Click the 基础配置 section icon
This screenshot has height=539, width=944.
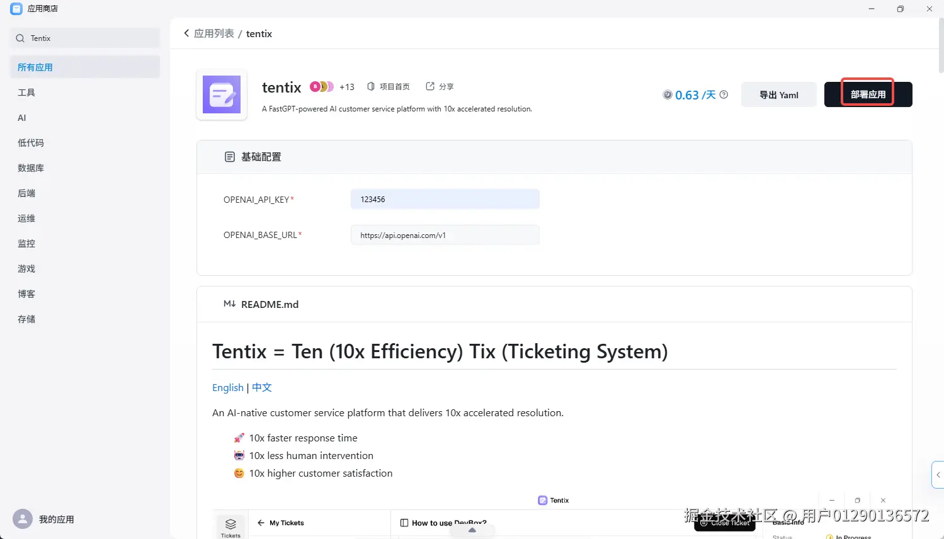(x=230, y=157)
